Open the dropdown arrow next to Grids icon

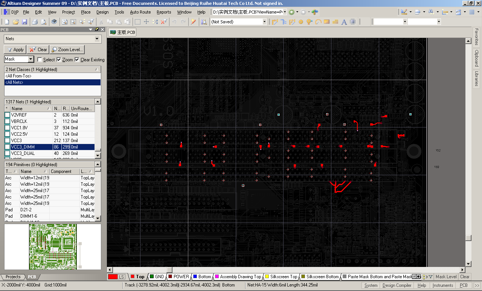478,12
